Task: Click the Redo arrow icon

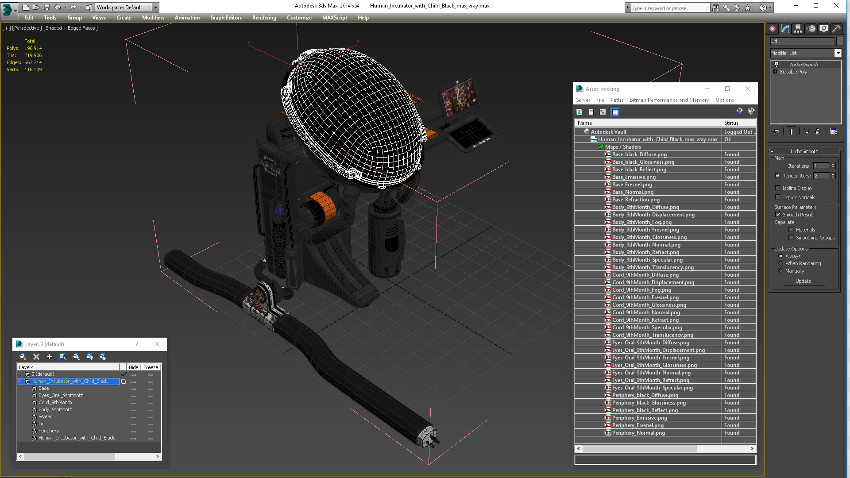Action: coord(73,7)
